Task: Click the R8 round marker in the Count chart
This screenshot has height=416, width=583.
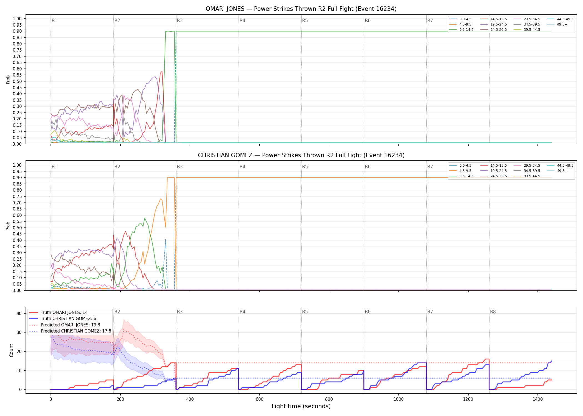Action: tap(493, 312)
